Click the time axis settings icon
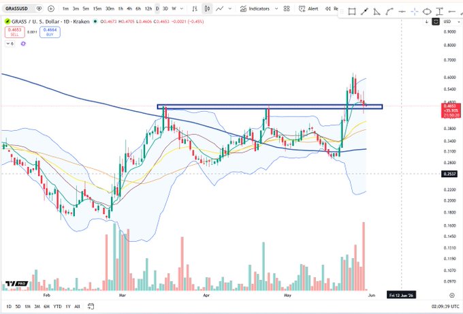463x314 pixels. coord(452,295)
